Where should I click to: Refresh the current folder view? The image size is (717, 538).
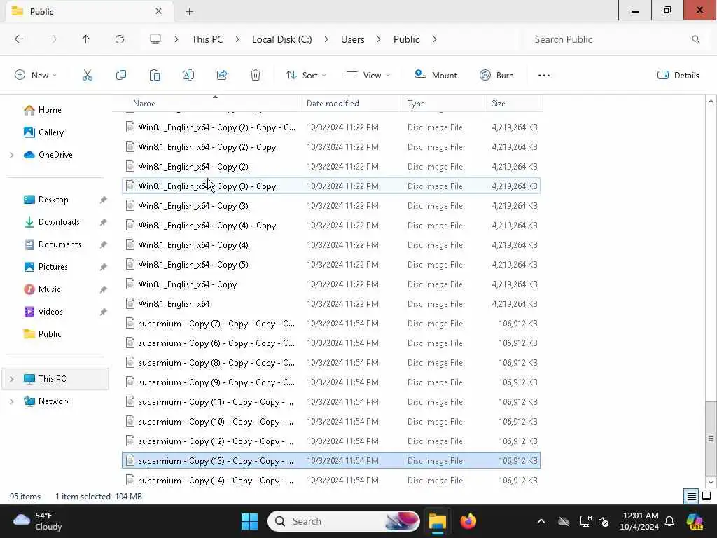[x=120, y=39]
